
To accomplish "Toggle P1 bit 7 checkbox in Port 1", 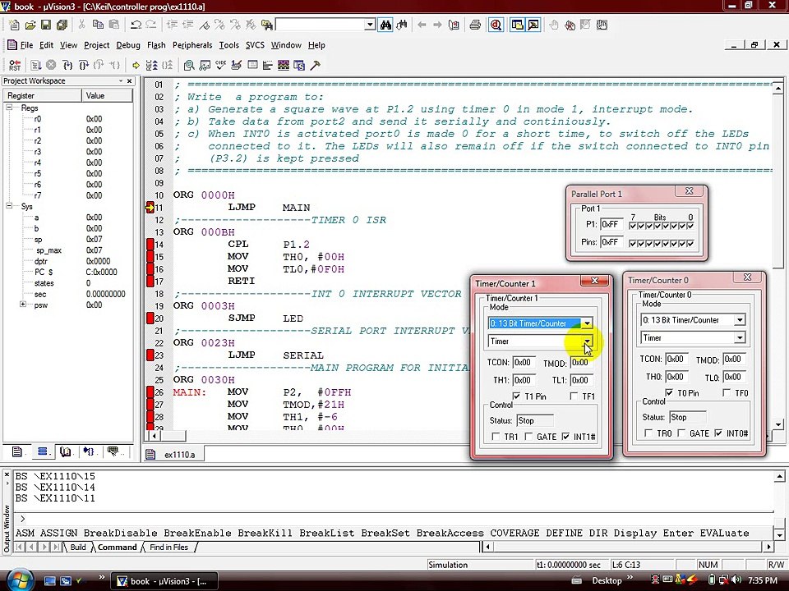I will 633,227.
